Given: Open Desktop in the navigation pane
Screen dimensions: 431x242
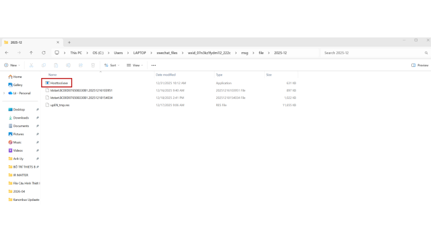Looking at the screenshot, I should click(17, 109).
